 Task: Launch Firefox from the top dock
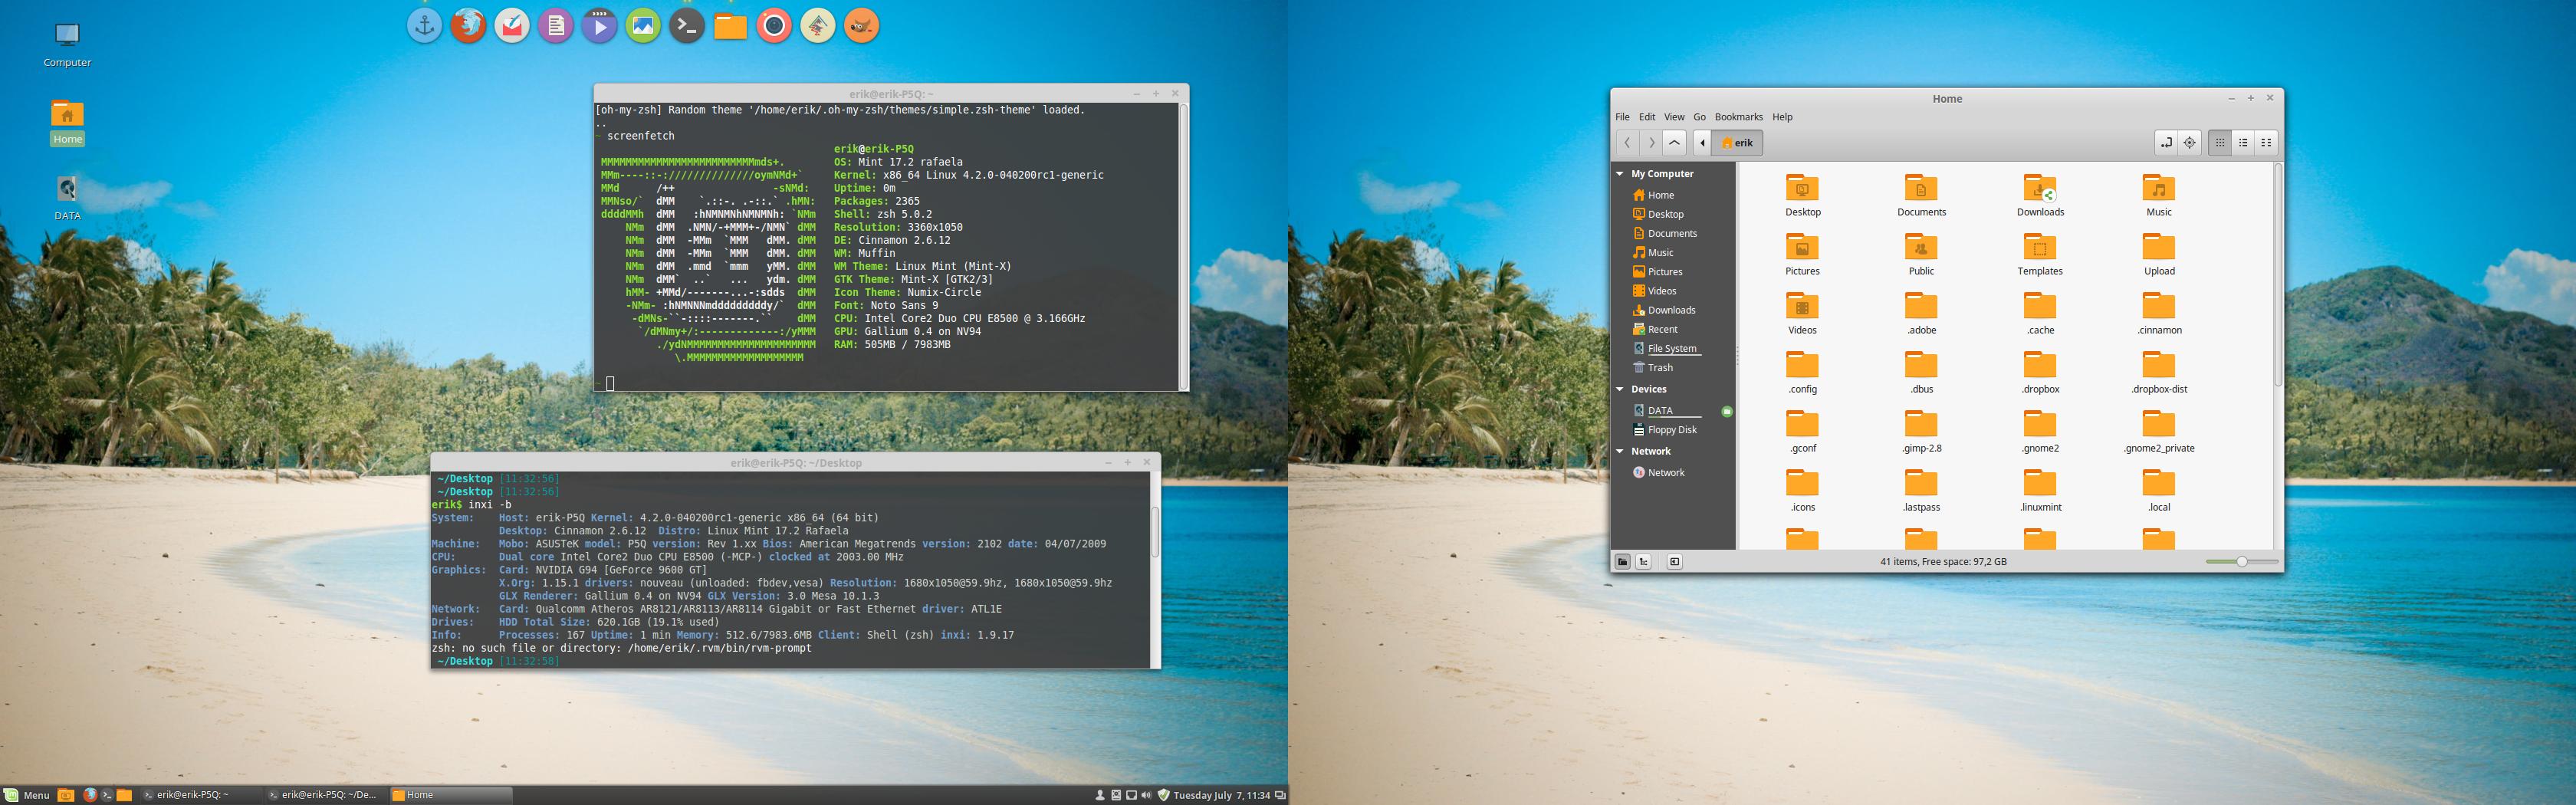coord(468,26)
